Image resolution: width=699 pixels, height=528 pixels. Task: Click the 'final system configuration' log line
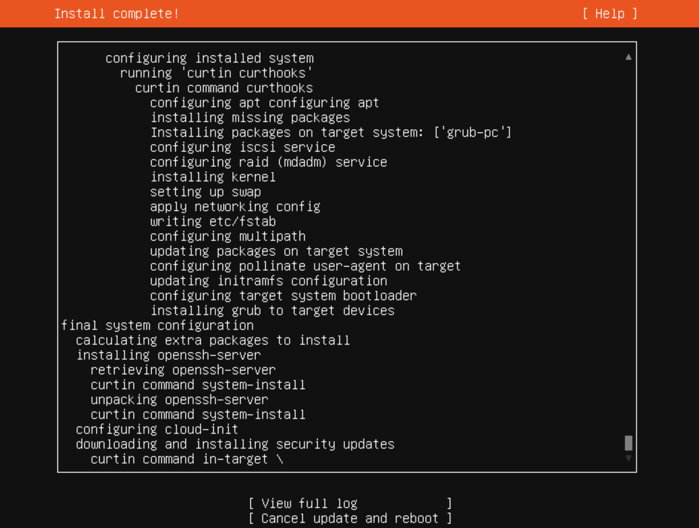tap(158, 325)
